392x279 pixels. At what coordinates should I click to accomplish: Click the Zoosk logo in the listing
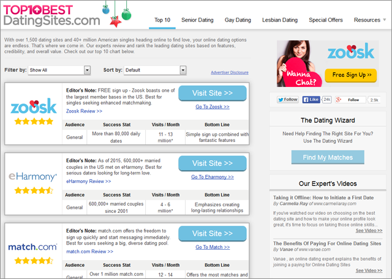32,106
